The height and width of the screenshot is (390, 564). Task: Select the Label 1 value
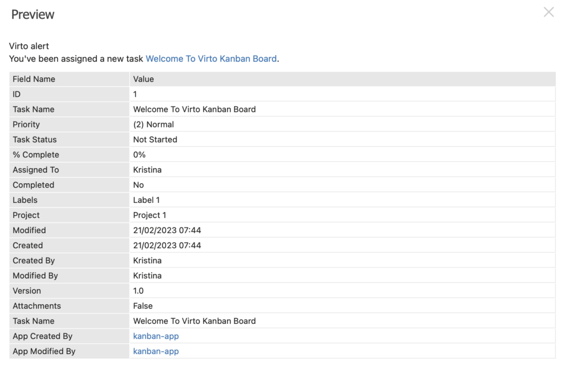(147, 200)
